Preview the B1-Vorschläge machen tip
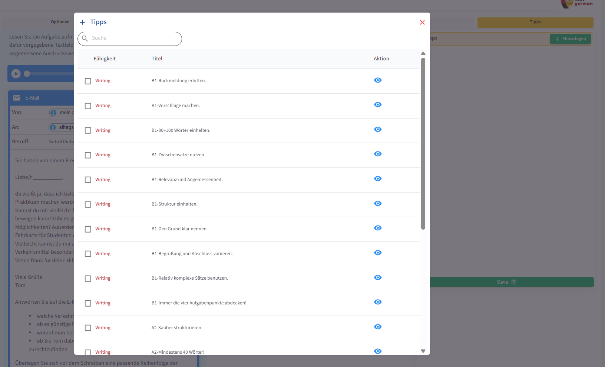 [x=377, y=105]
